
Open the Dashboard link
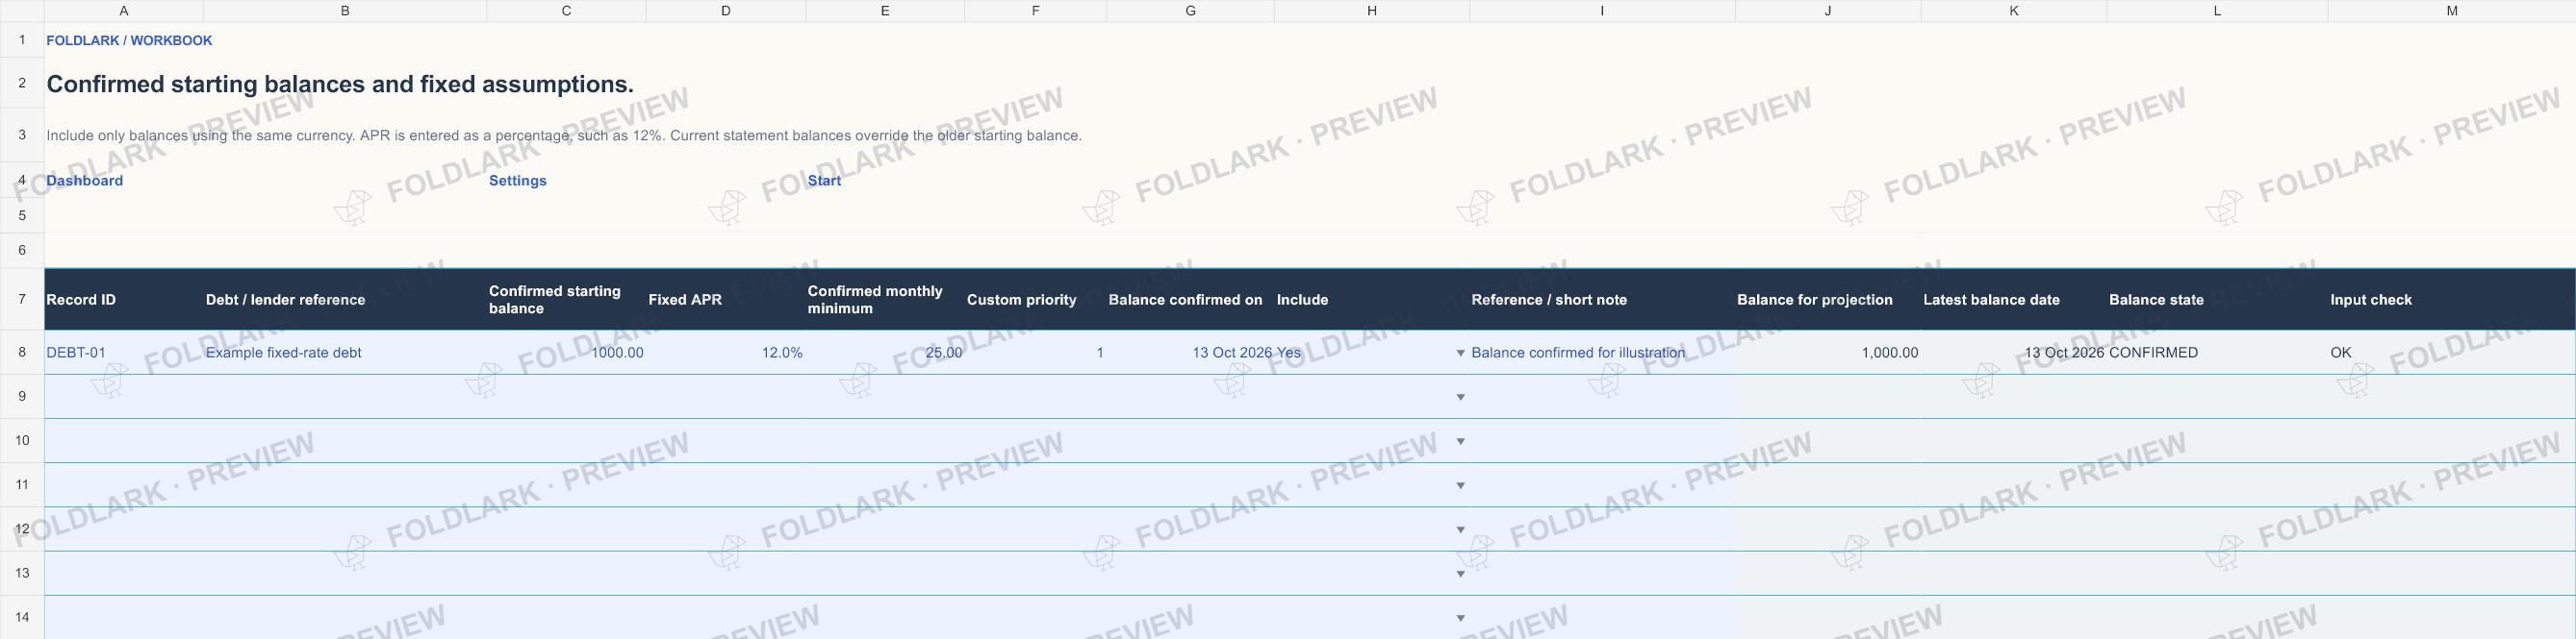click(x=85, y=181)
